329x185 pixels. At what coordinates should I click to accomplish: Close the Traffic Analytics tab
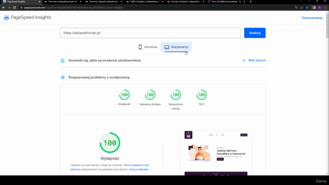coord(162,2)
